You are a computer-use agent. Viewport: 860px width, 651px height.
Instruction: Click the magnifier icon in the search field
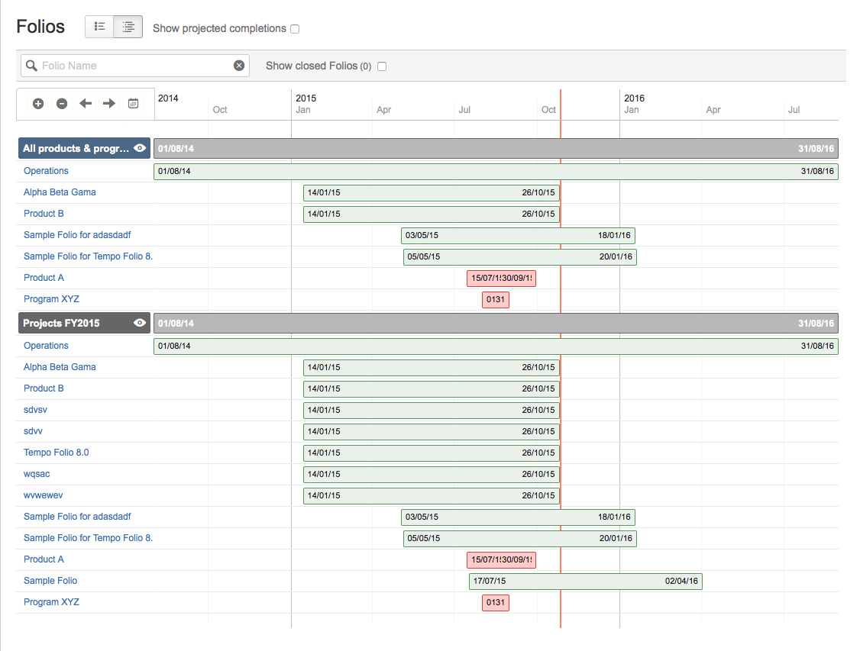click(31, 66)
